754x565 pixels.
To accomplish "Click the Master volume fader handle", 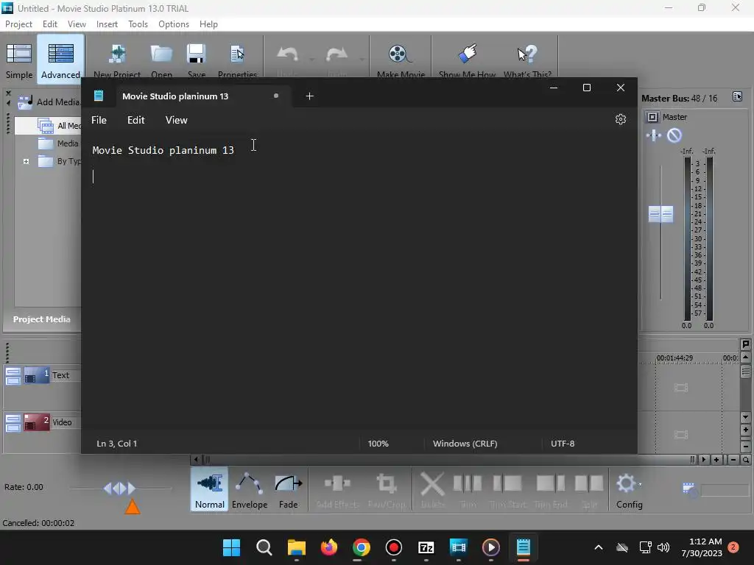I will click(x=660, y=214).
